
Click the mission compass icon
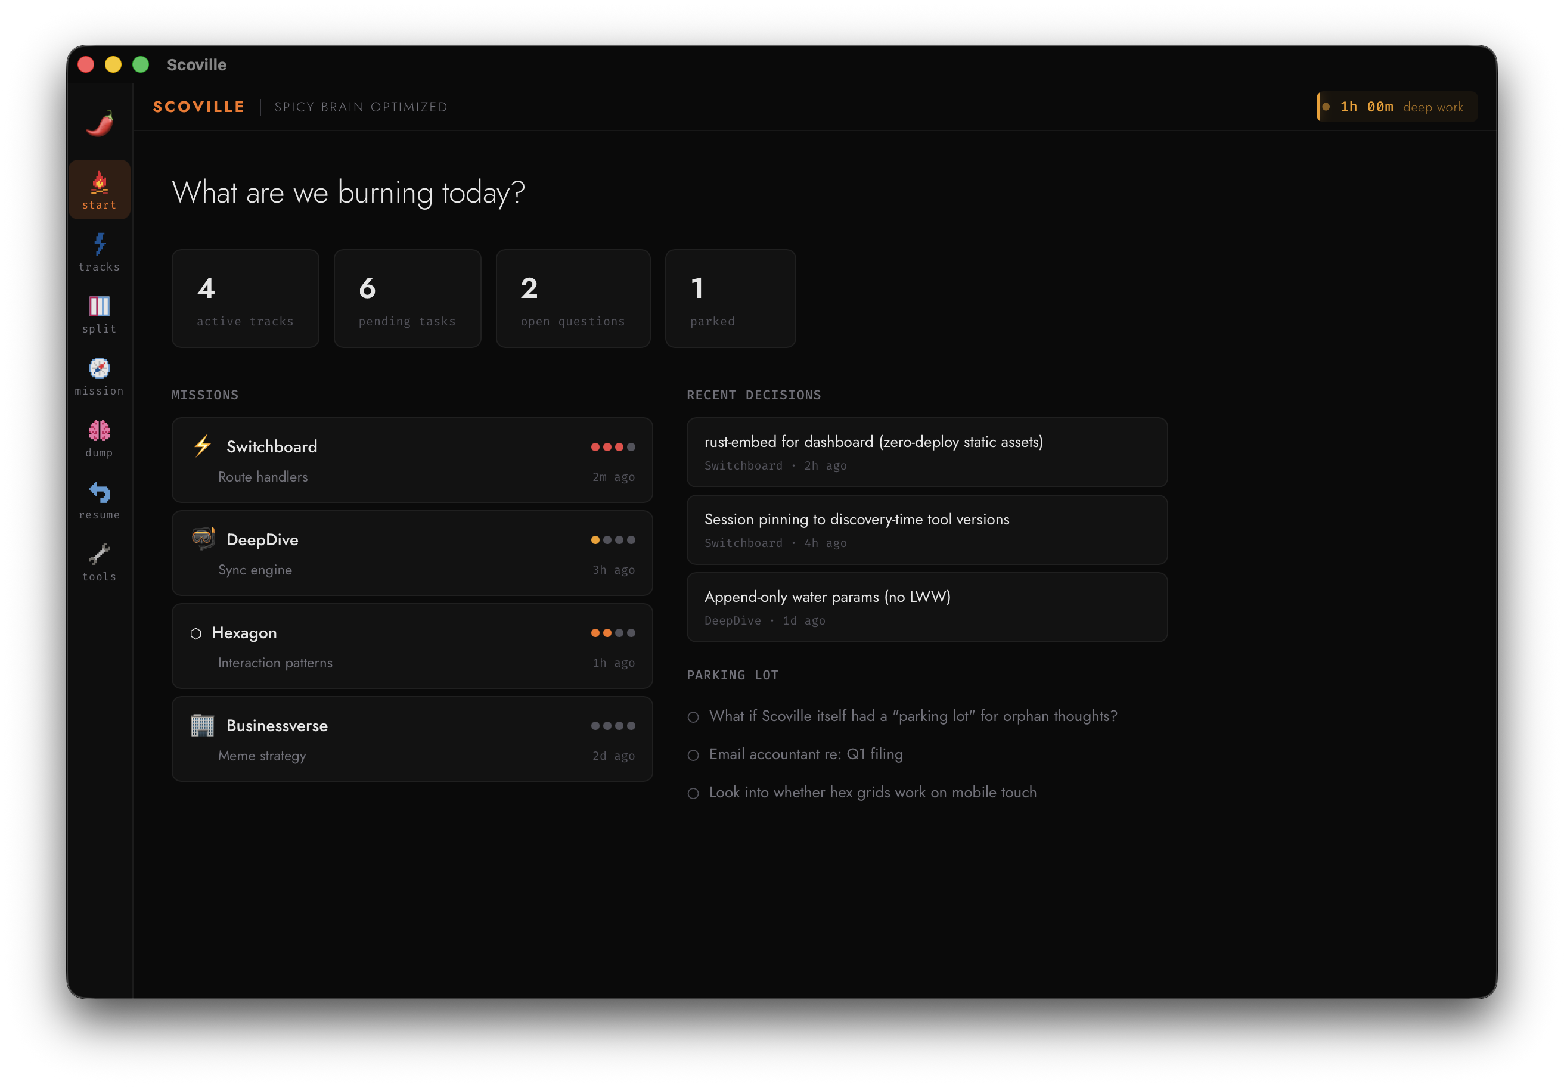pyautogui.click(x=100, y=377)
